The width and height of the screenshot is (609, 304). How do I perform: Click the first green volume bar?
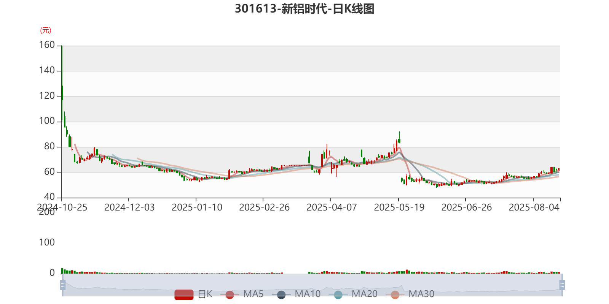pyautogui.click(x=62, y=271)
